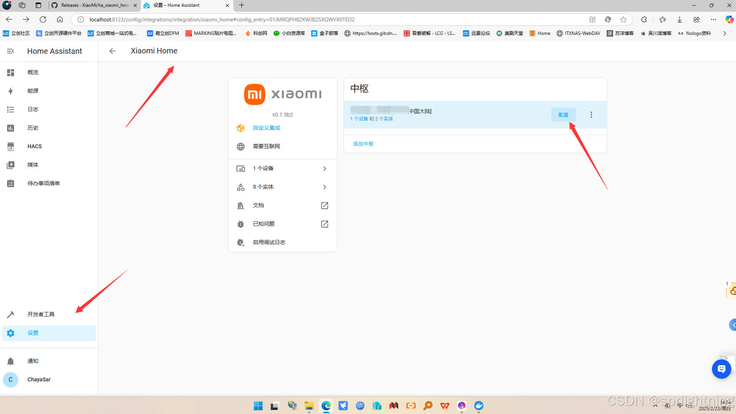Image resolution: width=736 pixels, height=414 pixels.
Task: Click the site information icon
Action: pos(81,19)
